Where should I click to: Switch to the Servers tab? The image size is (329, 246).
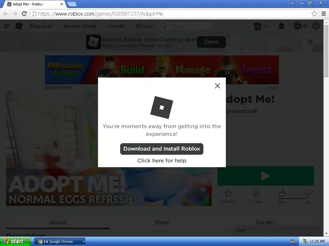265,223
